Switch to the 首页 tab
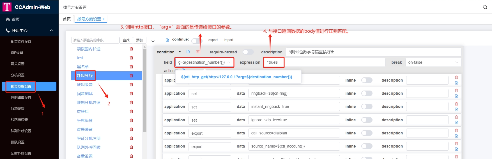This screenshot has width=492, height=159. pyautogui.click(x=67, y=19)
